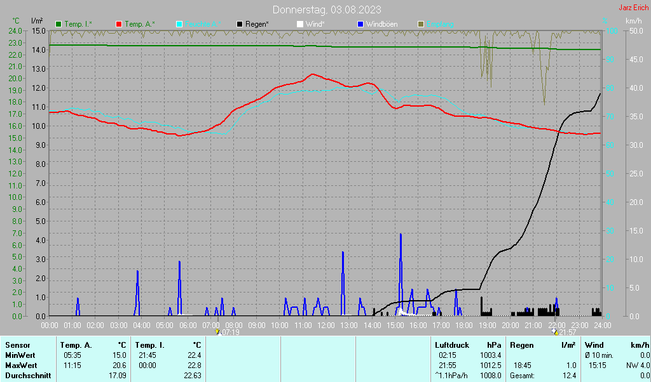Click the minimum temperature time '05:35'
651x382 pixels.
(72, 355)
